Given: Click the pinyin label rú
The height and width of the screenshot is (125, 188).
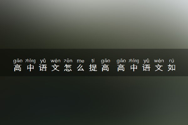Looking at the screenshot, I should point(172,61).
